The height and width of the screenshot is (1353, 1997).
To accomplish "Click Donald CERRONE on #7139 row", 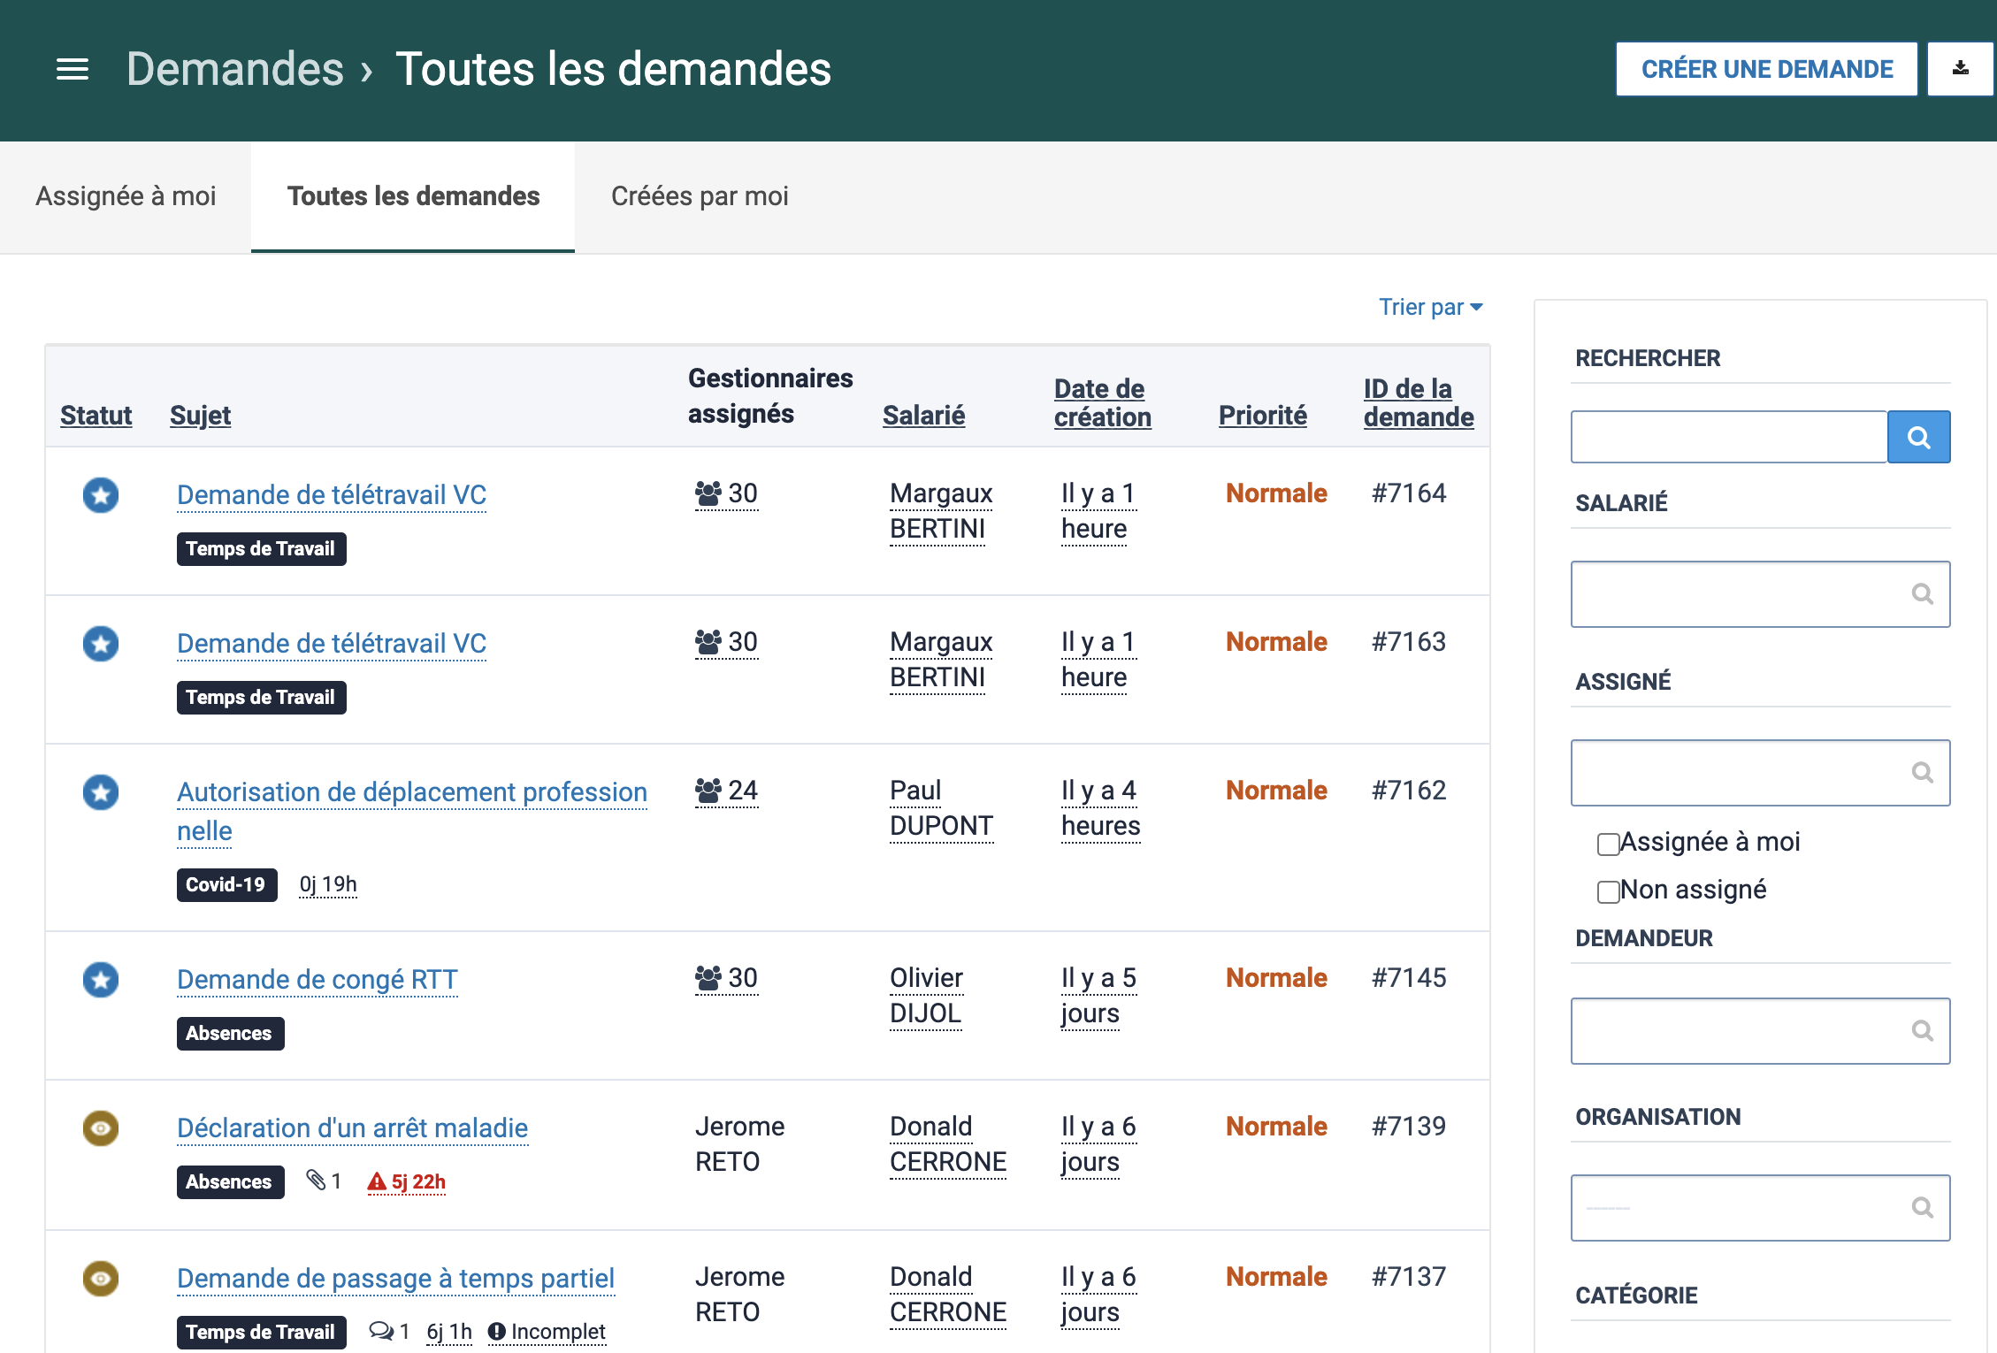I will [948, 1144].
